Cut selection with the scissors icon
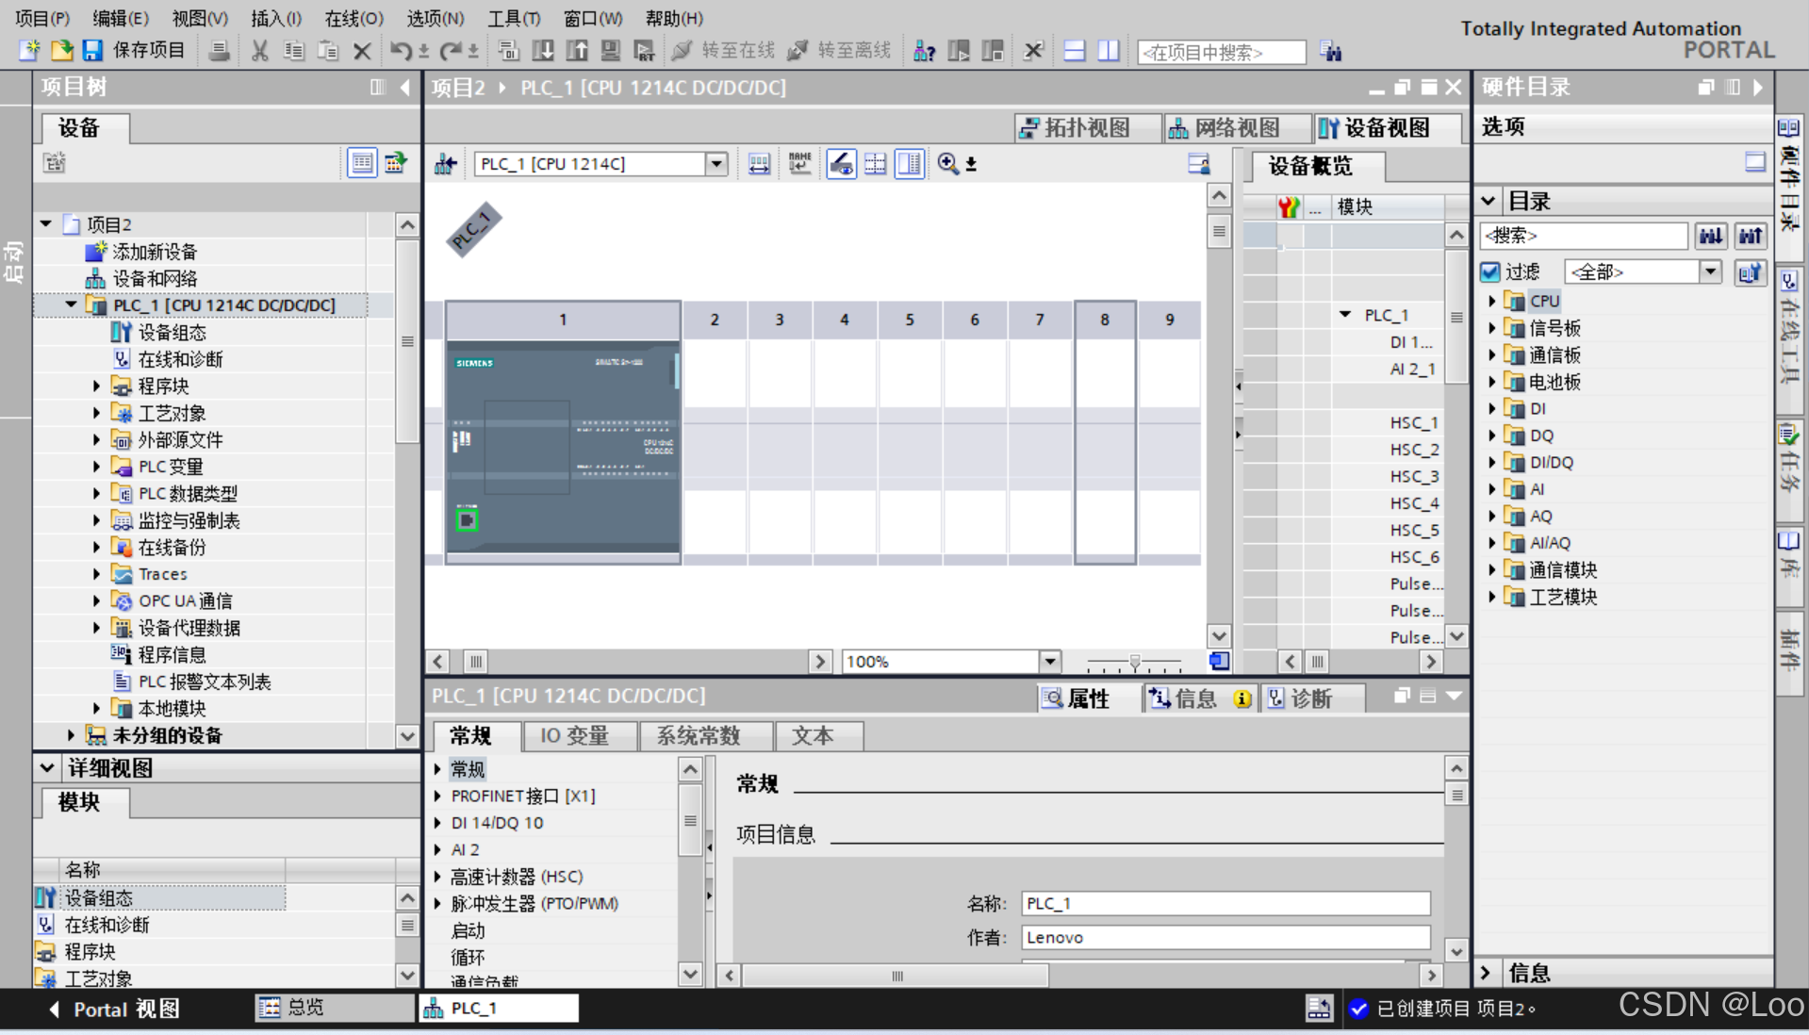 (260, 50)
